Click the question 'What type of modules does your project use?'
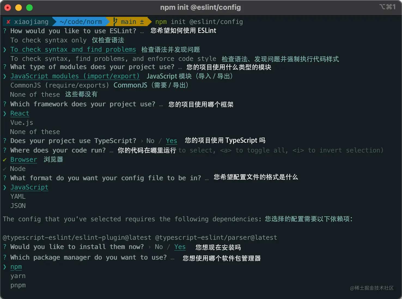Viewport: 402px width, 299px height. pos(92,67)
